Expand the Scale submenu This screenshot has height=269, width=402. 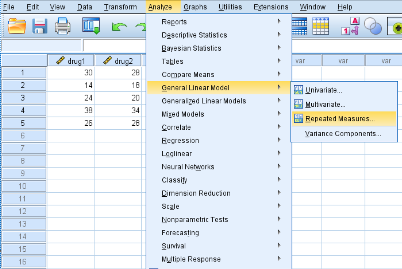pos(219,206)
